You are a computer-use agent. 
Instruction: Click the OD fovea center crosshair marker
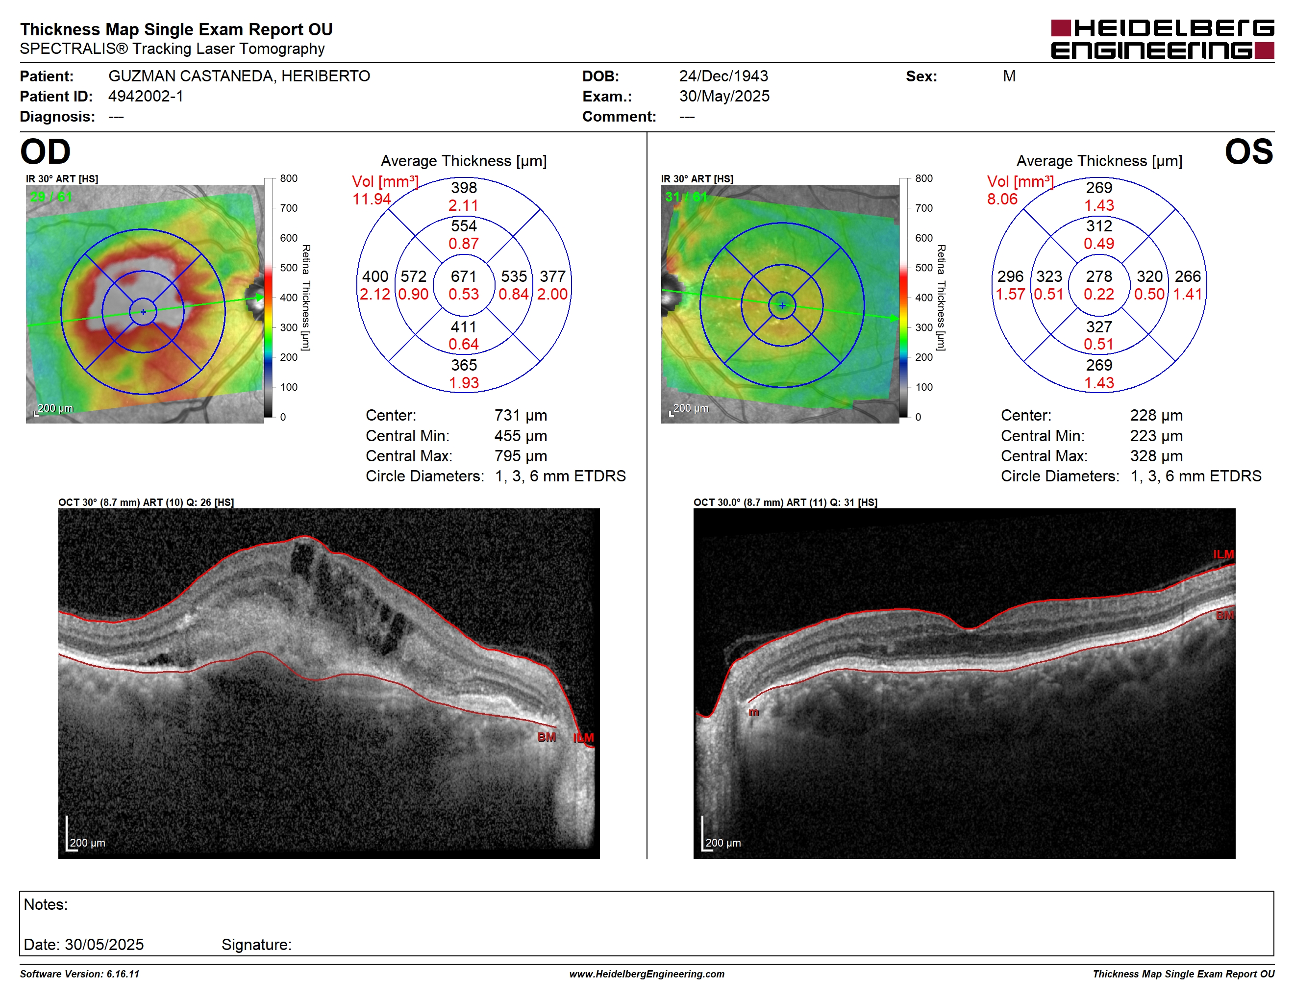[143, 312]
